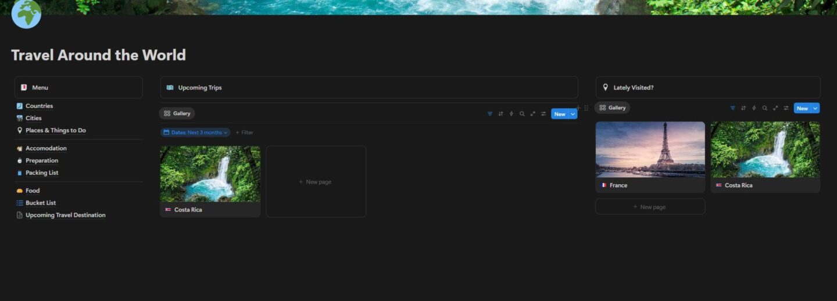Click the globe page icon
The width and height of the screenshot is (837, 301).
click(26, 13)
